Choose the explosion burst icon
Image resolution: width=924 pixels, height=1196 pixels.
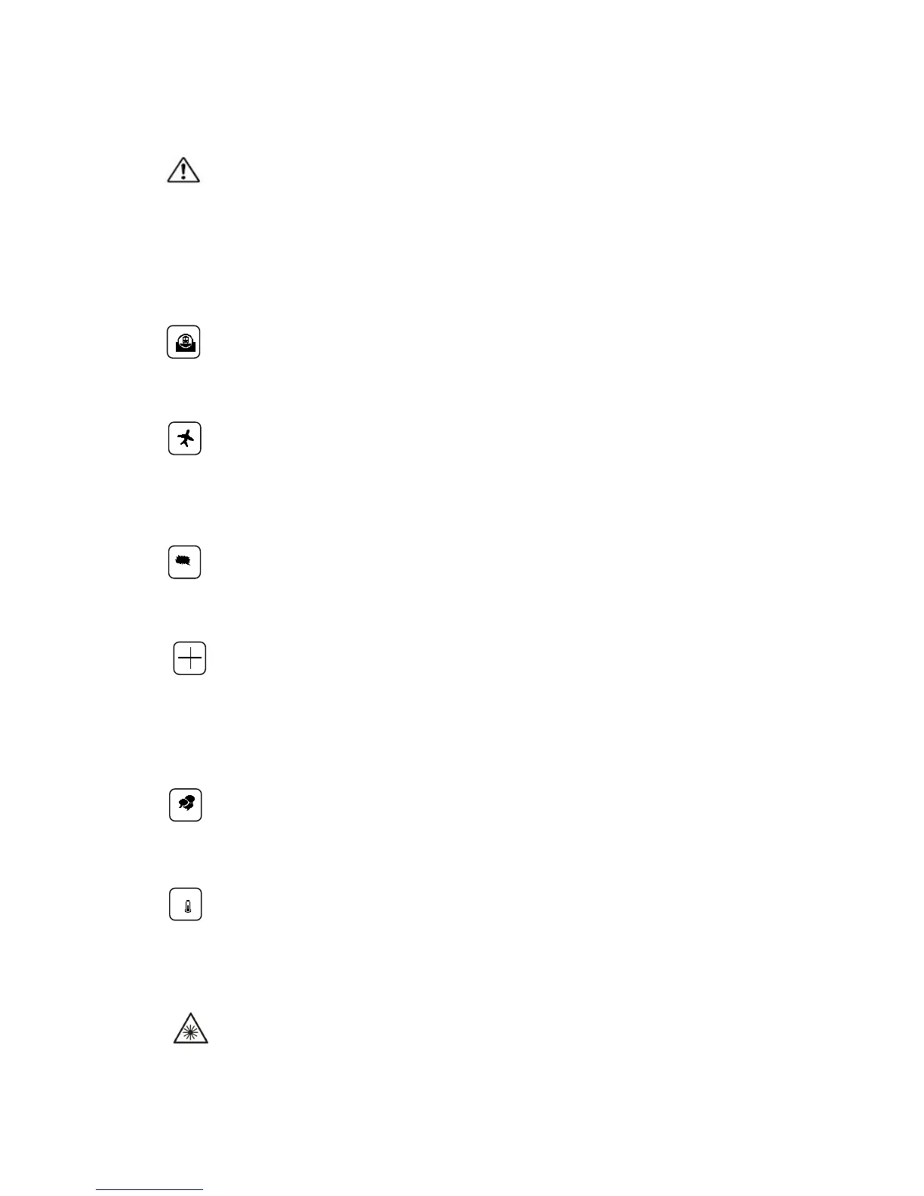point(184,562)
